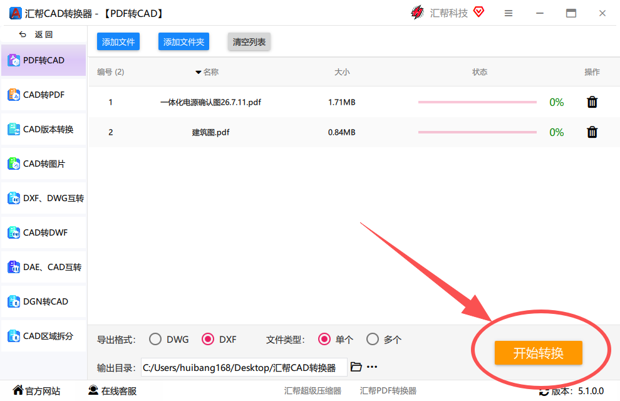
Task: Open CAD版本转换 mode
Action: tap(43, 129)
